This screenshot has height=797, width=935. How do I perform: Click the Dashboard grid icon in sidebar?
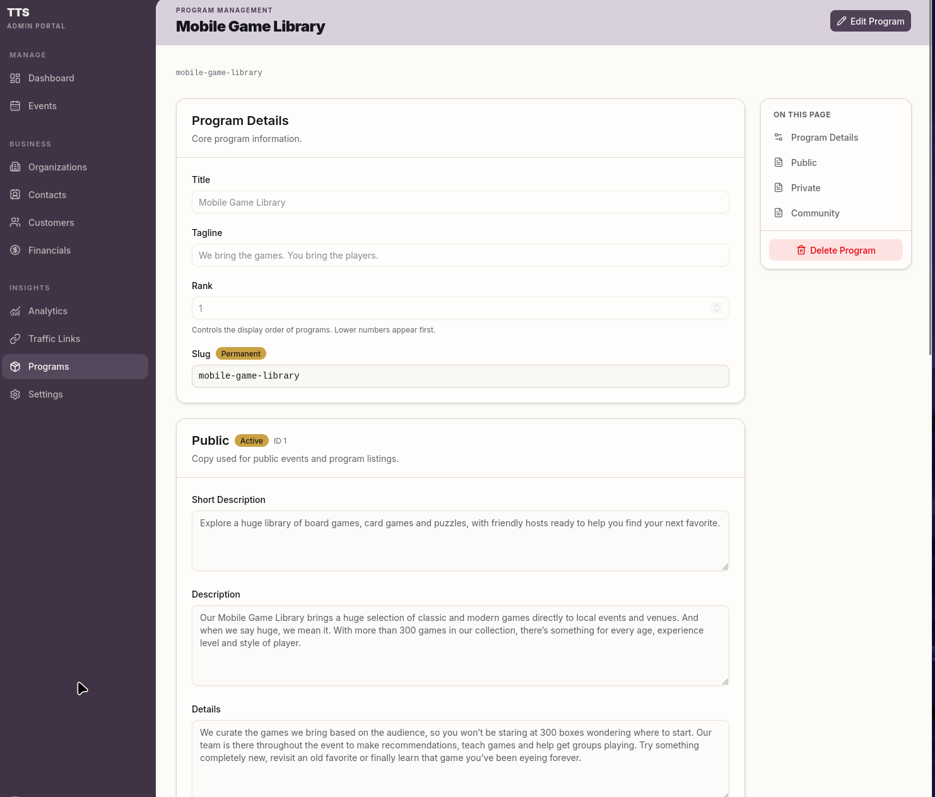(15, 78)
